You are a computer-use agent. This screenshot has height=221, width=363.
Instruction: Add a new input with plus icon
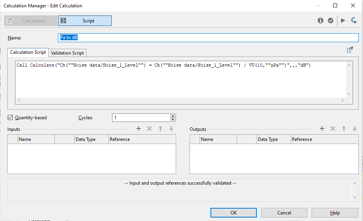coord(139,129)
